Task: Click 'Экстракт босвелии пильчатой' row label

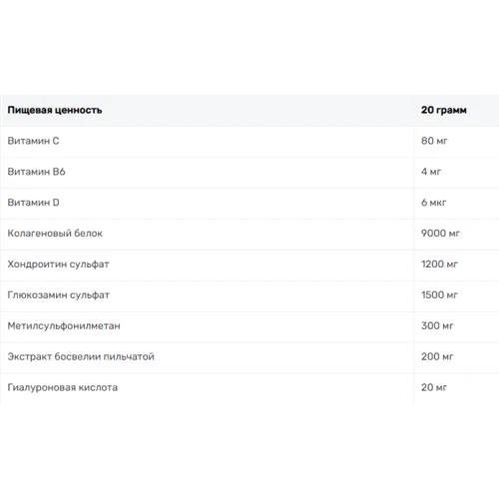Action: pos(81,356)
